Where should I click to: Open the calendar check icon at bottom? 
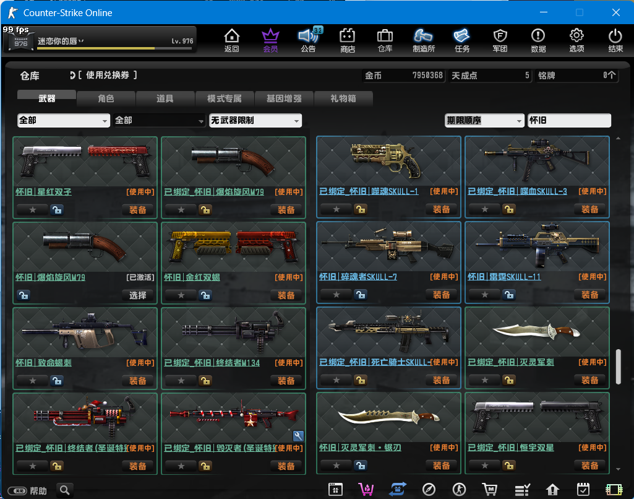click(583, 490)
